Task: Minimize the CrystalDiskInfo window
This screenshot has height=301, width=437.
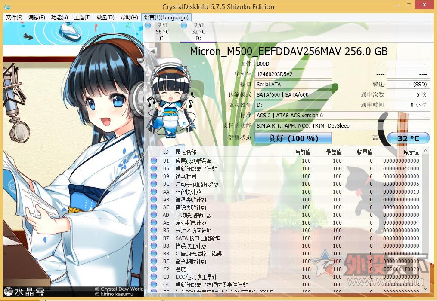Action: [397, 6]
